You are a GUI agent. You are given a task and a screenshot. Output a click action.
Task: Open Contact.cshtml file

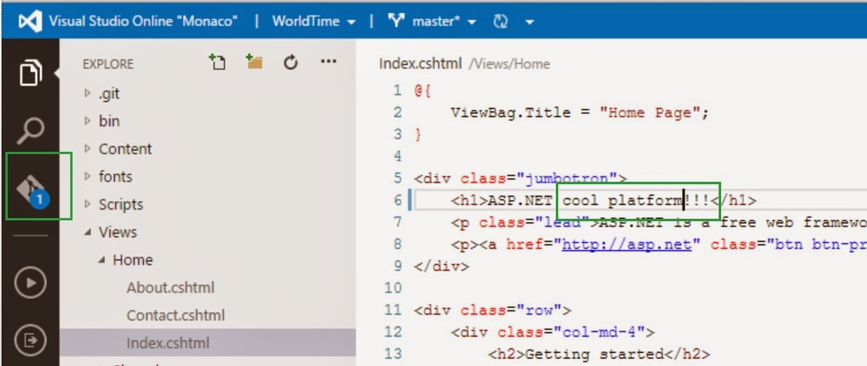pos(175,315)
